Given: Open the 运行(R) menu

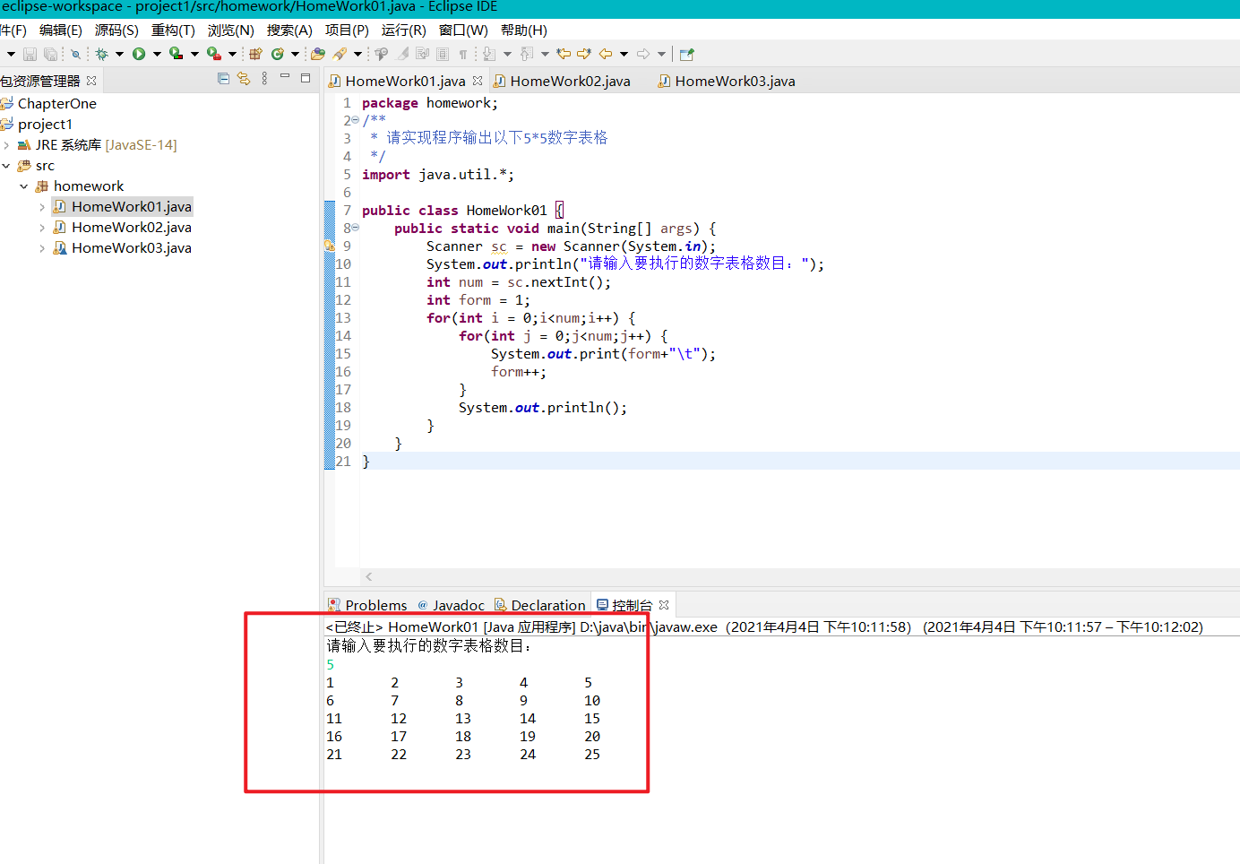Looking at the screenshot, I should [x=403, y=30].
